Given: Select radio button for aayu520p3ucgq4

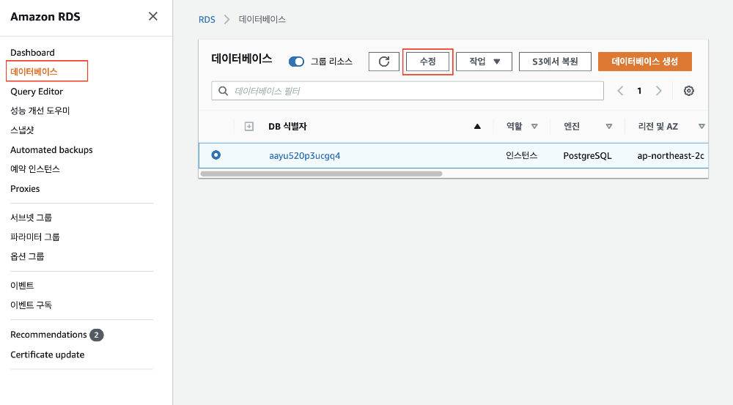Looking at the screenshot, I should point(216,155).
